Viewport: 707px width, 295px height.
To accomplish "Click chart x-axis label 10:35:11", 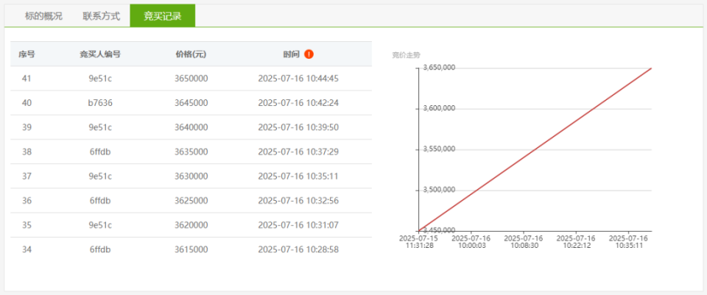I will pyautogui.click(x=628, y=241).
